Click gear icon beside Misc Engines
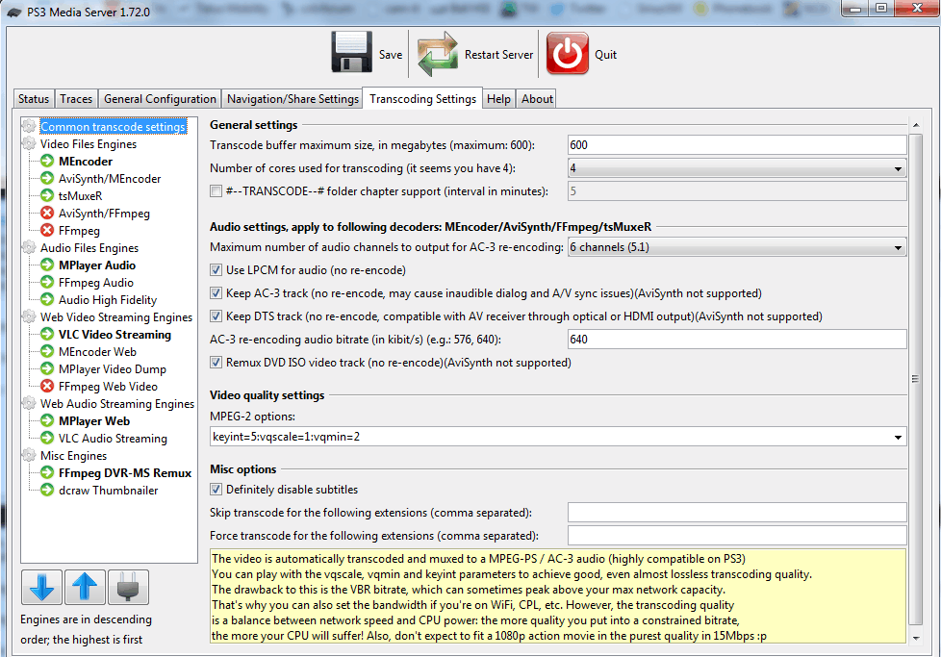This screenshot has height=657, width=941. [x=29, y=455]
